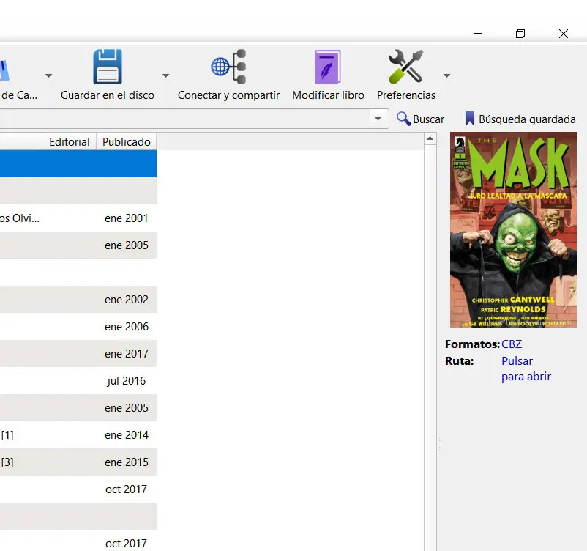Screen dimensions: 587x551
Task: Sort by the Publicado column header
Action: (x=127, y=141)
